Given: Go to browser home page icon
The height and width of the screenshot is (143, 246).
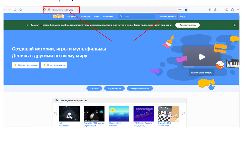Looking at the screenshot, I should click(21, 10).
